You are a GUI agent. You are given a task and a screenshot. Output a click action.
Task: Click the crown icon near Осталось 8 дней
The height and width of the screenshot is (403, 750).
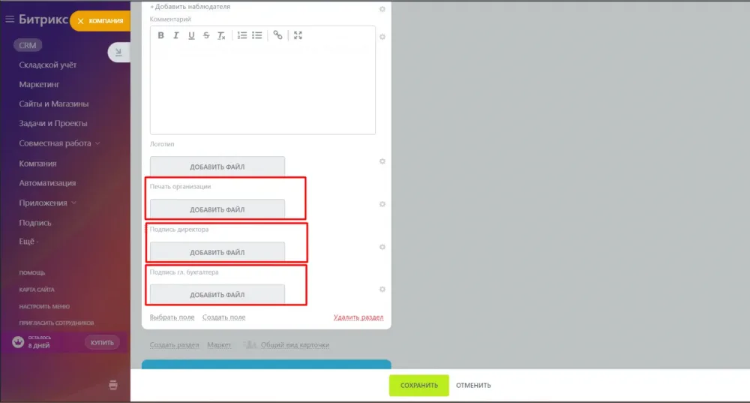(x=18, y=342)
